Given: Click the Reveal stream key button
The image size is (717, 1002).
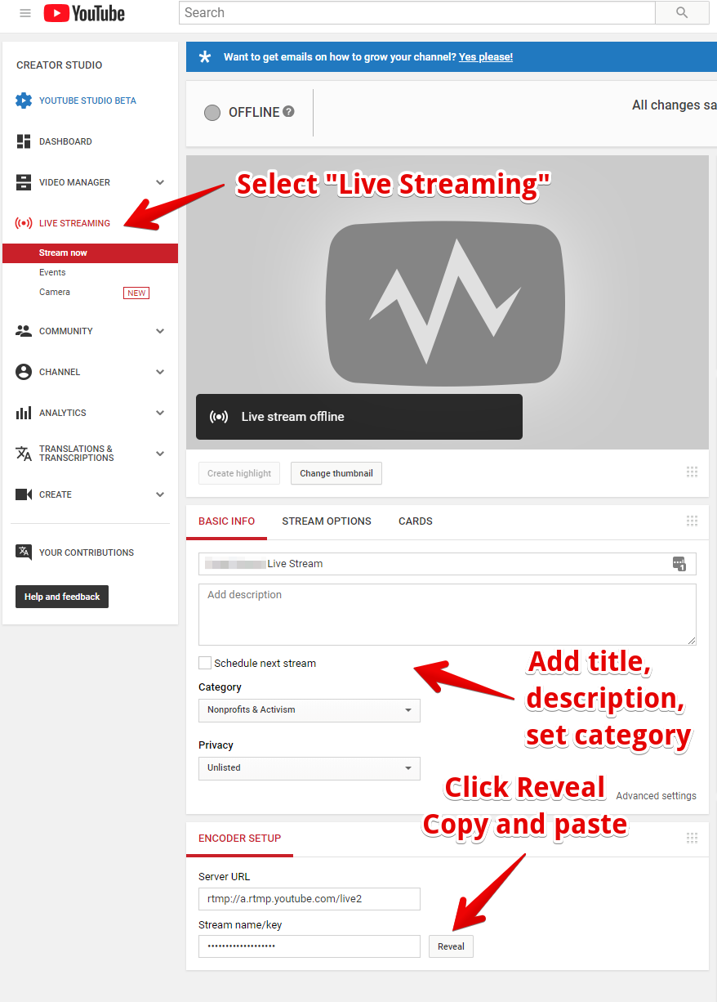Looking at the screenshot, I should [451, 946].
